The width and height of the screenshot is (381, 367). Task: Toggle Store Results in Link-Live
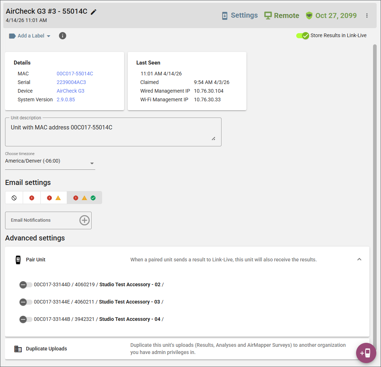[x=302, y=36]
